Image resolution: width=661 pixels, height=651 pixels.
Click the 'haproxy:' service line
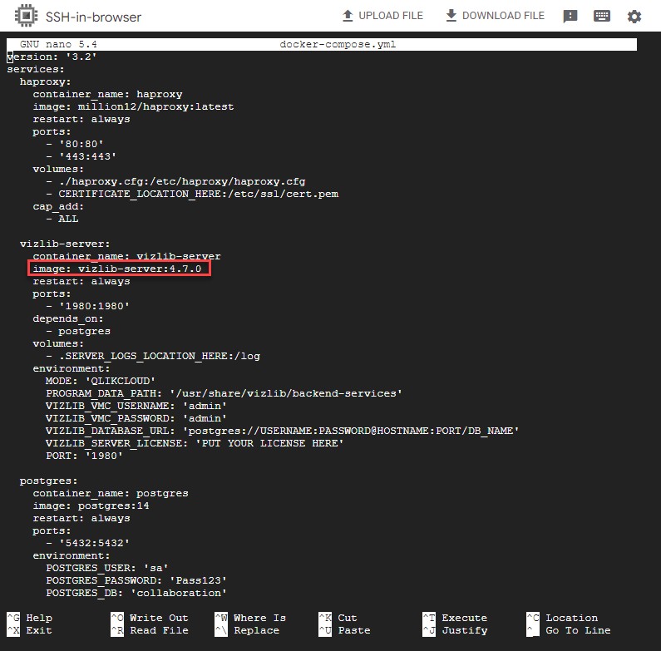[45, 81]
